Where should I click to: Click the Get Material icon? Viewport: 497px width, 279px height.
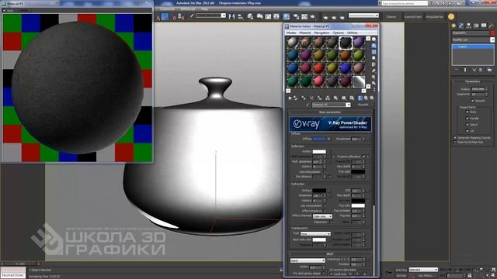[x=290, y=98]
